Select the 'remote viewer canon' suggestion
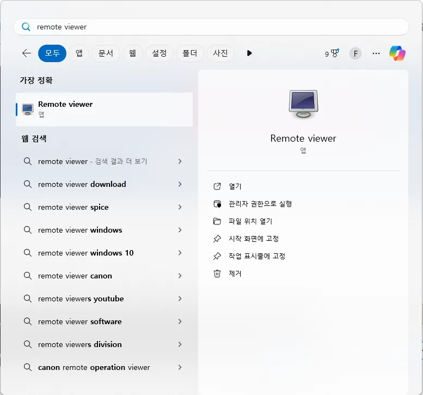The height and width of the screenshot is (395, 423). coord(104,276)
